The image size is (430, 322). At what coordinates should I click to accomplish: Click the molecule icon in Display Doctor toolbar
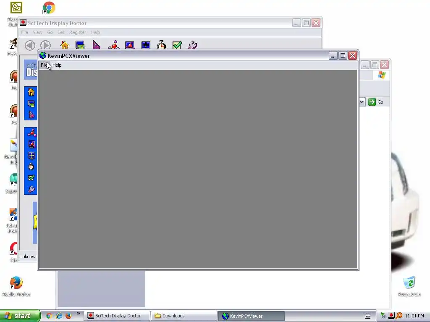click(x=114, y=45)
